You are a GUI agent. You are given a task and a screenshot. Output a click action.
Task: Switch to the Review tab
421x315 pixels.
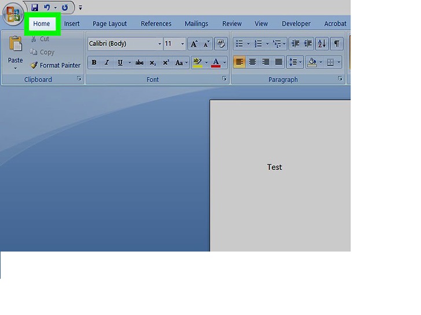[x=232, y=24]
